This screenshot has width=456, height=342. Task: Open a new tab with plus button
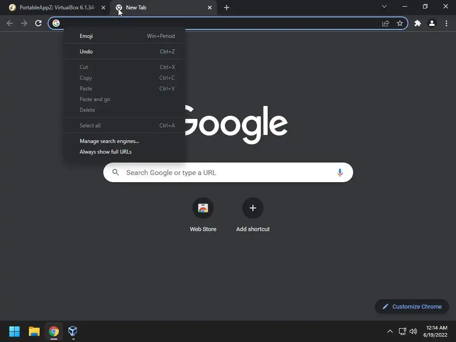tap(227, 8)
